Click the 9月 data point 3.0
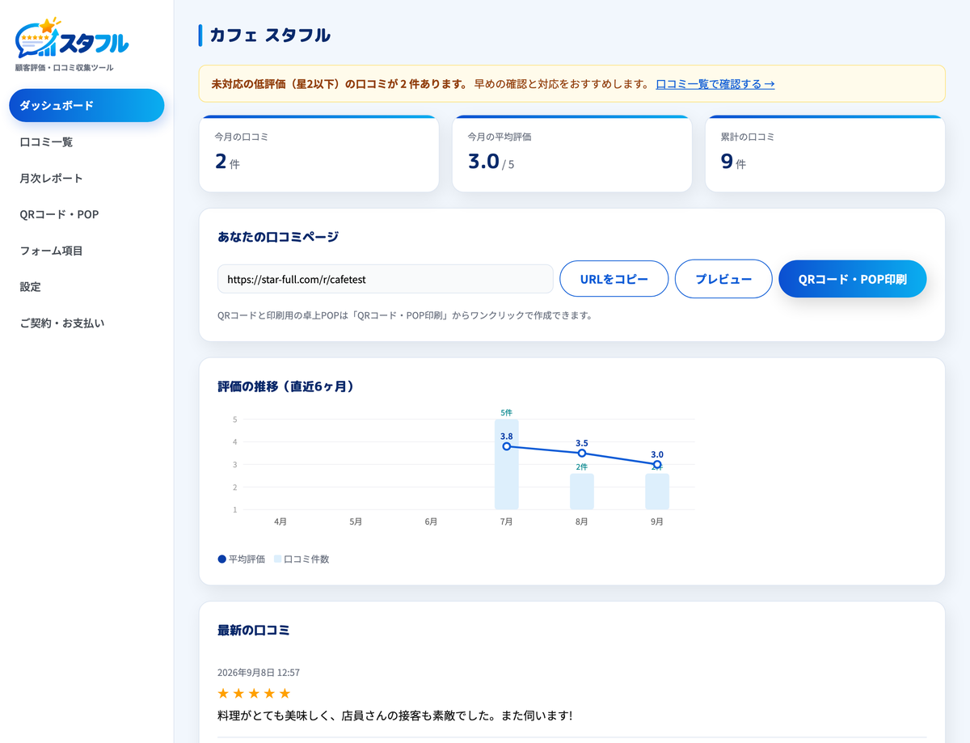Screen dimensions: 970x743 [657, 464]
